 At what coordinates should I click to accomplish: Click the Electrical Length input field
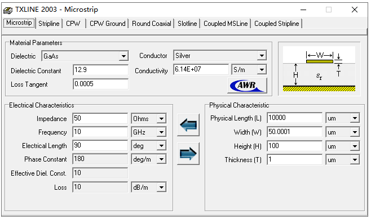pos(100,145)
